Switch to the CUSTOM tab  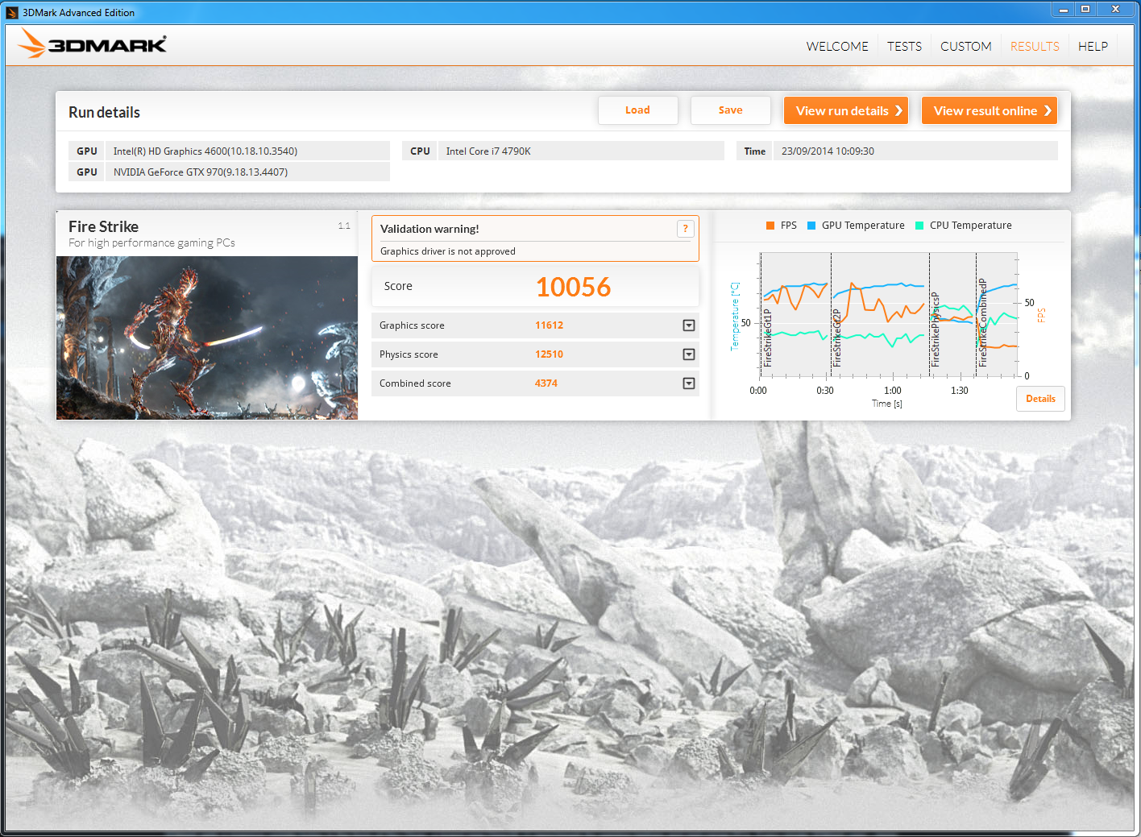pos(965,47)
